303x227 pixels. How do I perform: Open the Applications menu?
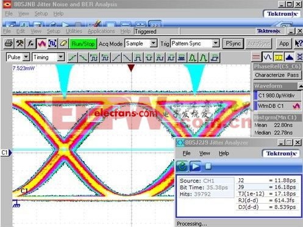pos(101,31)
